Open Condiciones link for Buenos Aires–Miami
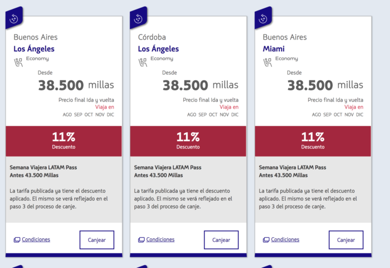 coord(285,240)
